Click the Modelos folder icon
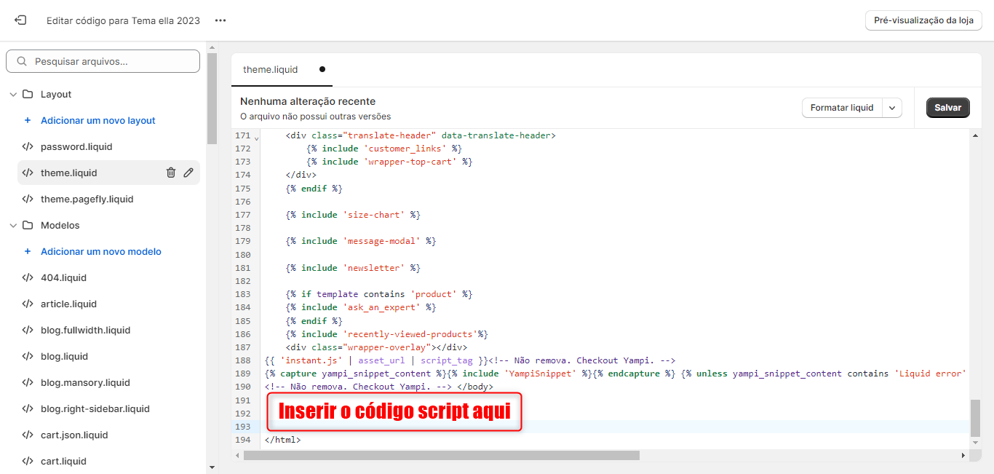Viewport: 994px width, 474px height. pos(28,226)
